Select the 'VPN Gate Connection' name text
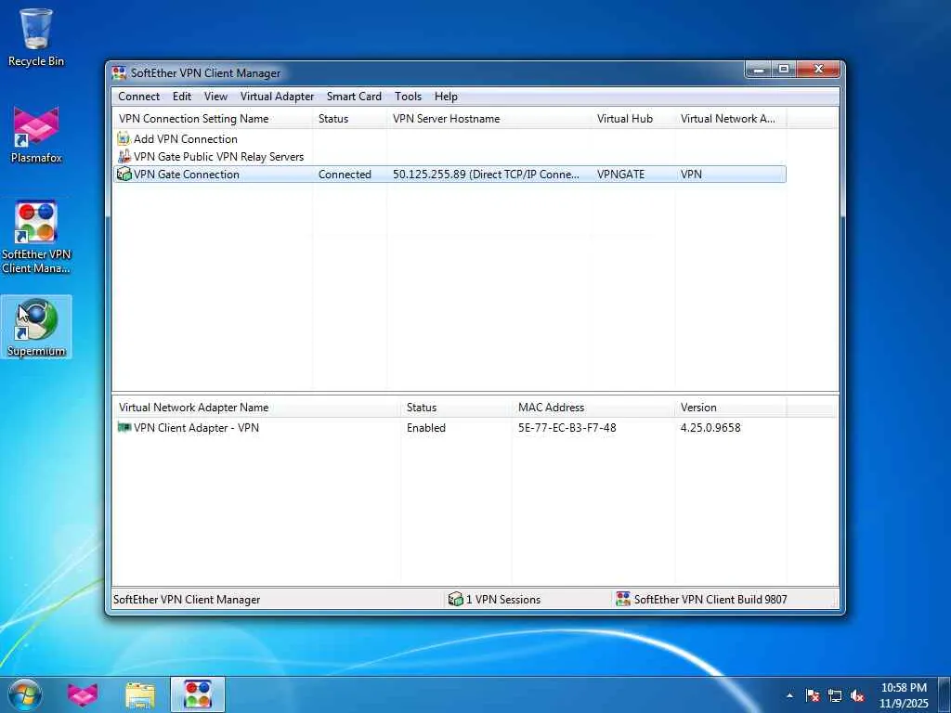This screenshot has height=713, width=951. [187, 174]
